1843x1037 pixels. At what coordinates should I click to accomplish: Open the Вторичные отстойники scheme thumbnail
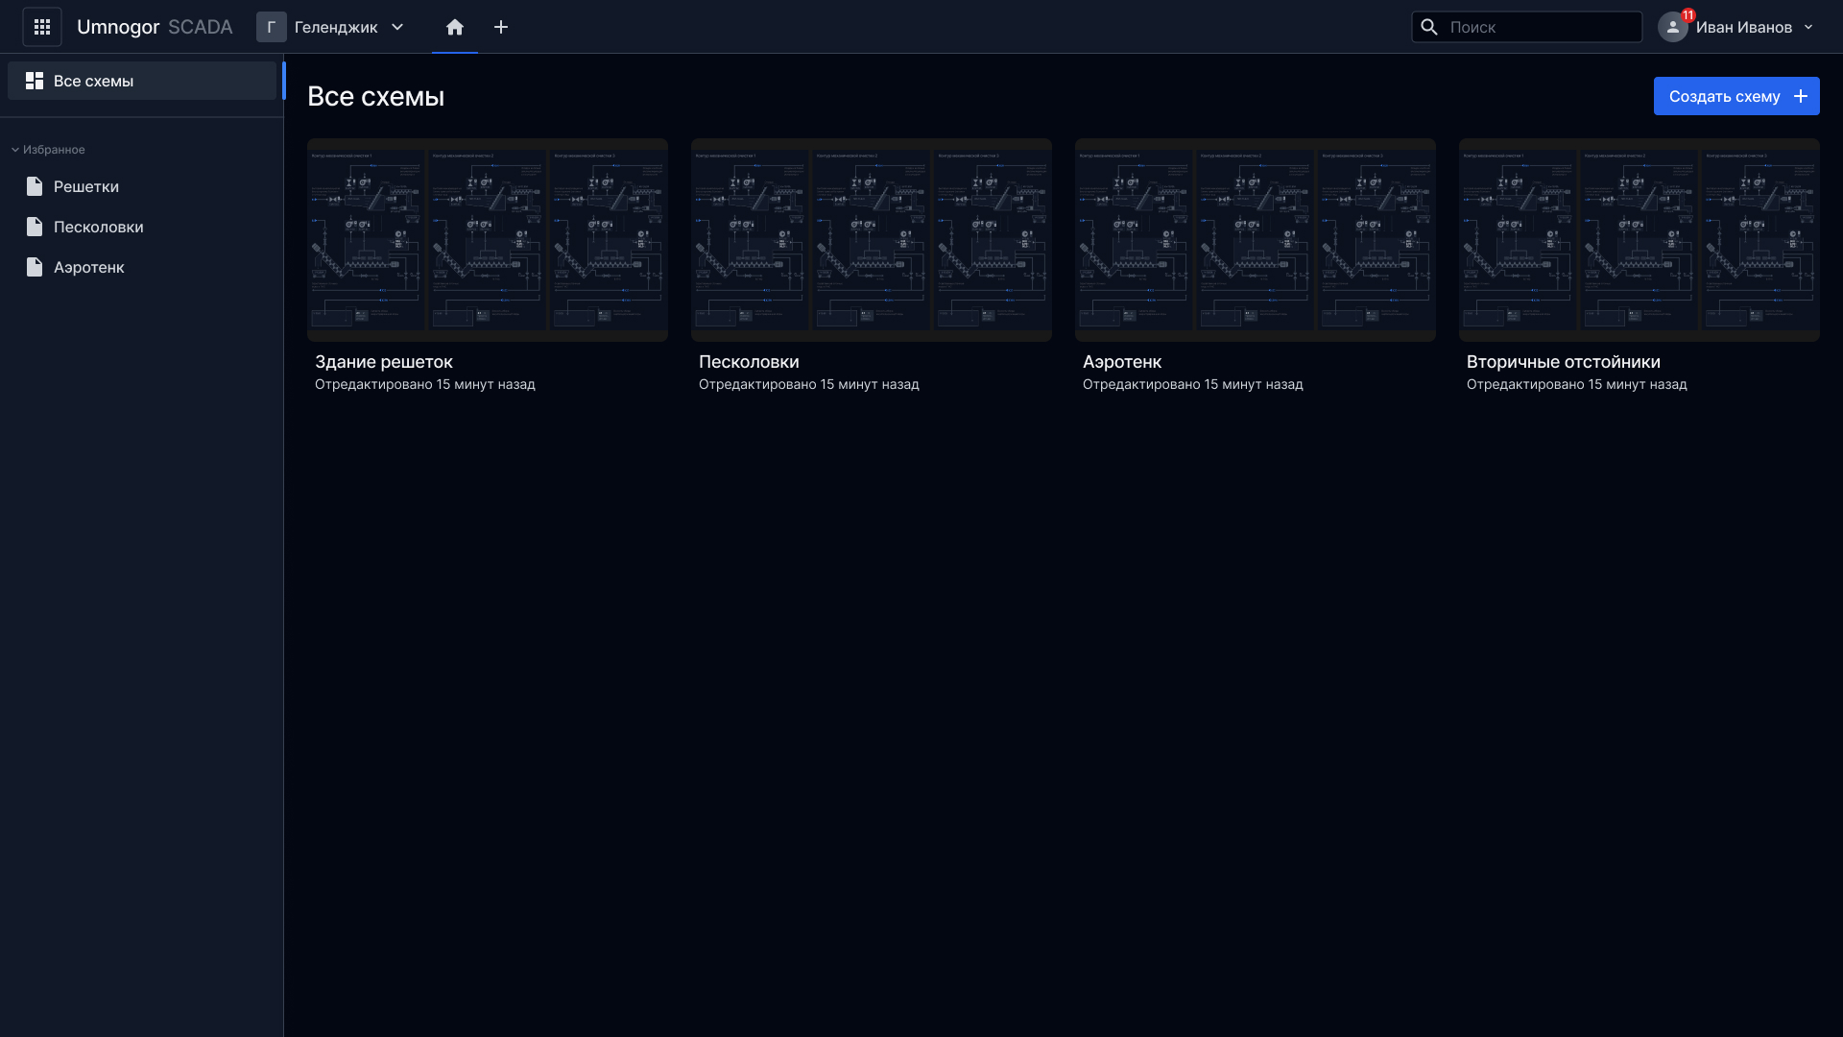pos(1640,240)
